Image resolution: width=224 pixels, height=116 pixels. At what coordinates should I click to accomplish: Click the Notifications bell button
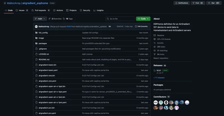[x=181, y=3]
